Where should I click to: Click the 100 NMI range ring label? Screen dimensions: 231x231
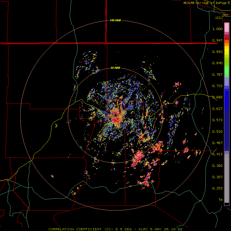click(x=115, y=20)
